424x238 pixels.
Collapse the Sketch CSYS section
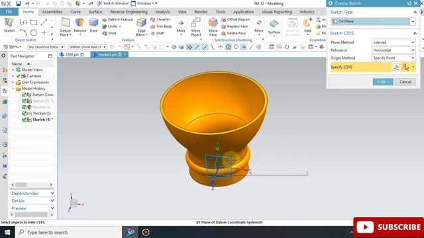(415, 33)
